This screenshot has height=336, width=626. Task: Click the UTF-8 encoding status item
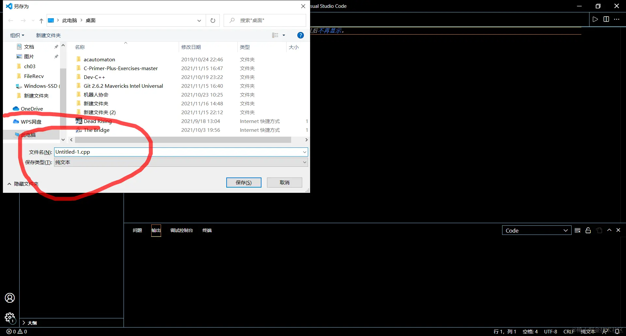(551, 331)
